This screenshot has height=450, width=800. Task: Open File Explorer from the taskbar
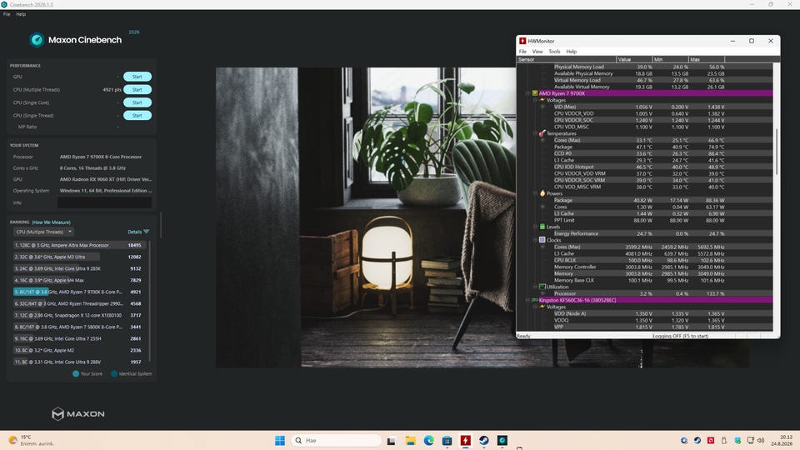pyautogui.click(x=410, y=440)
